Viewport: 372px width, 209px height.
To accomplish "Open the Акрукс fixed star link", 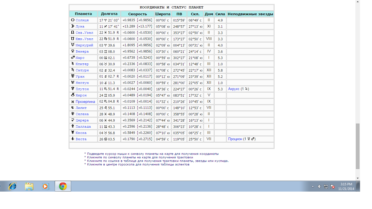I will point(234,89).
